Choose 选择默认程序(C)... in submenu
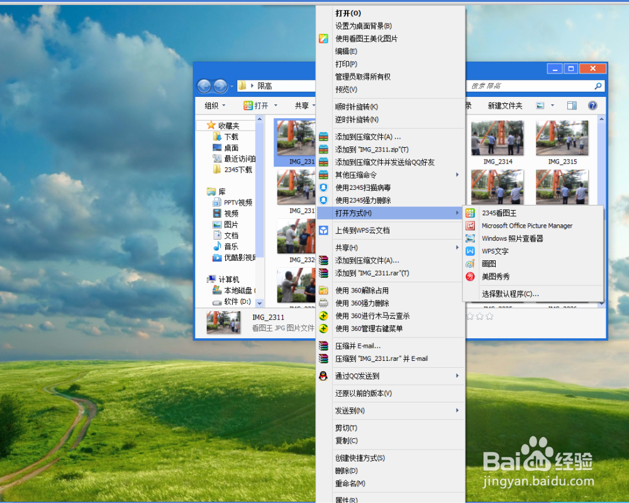The width and height of the screenshot is (629, 503). click(510, 294)
